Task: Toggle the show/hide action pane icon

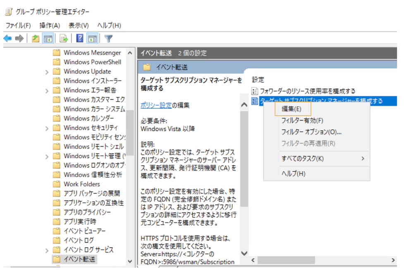Action: coord(92,38)
